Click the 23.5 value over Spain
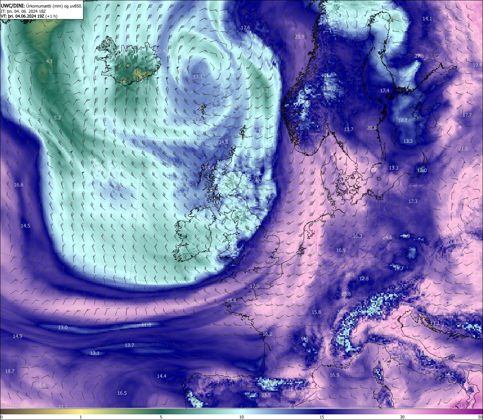The image size is (483, 420). 266,395
